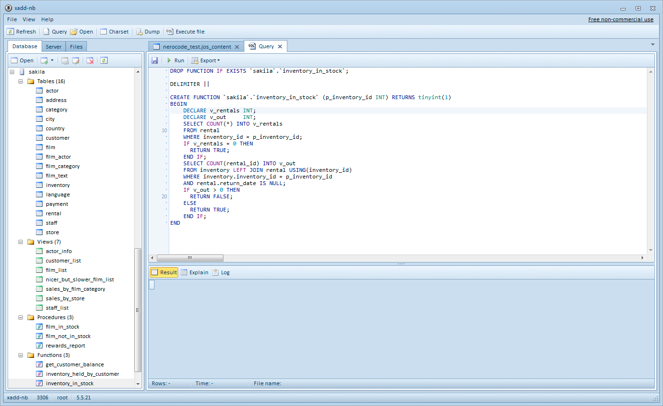This screenshot has width=663, height=406.
Task: Select the store table
Action: coord(52,232)
